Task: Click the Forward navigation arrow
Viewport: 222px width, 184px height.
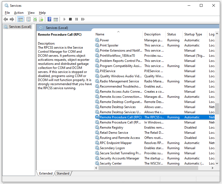Action: (x=12, y=19)
